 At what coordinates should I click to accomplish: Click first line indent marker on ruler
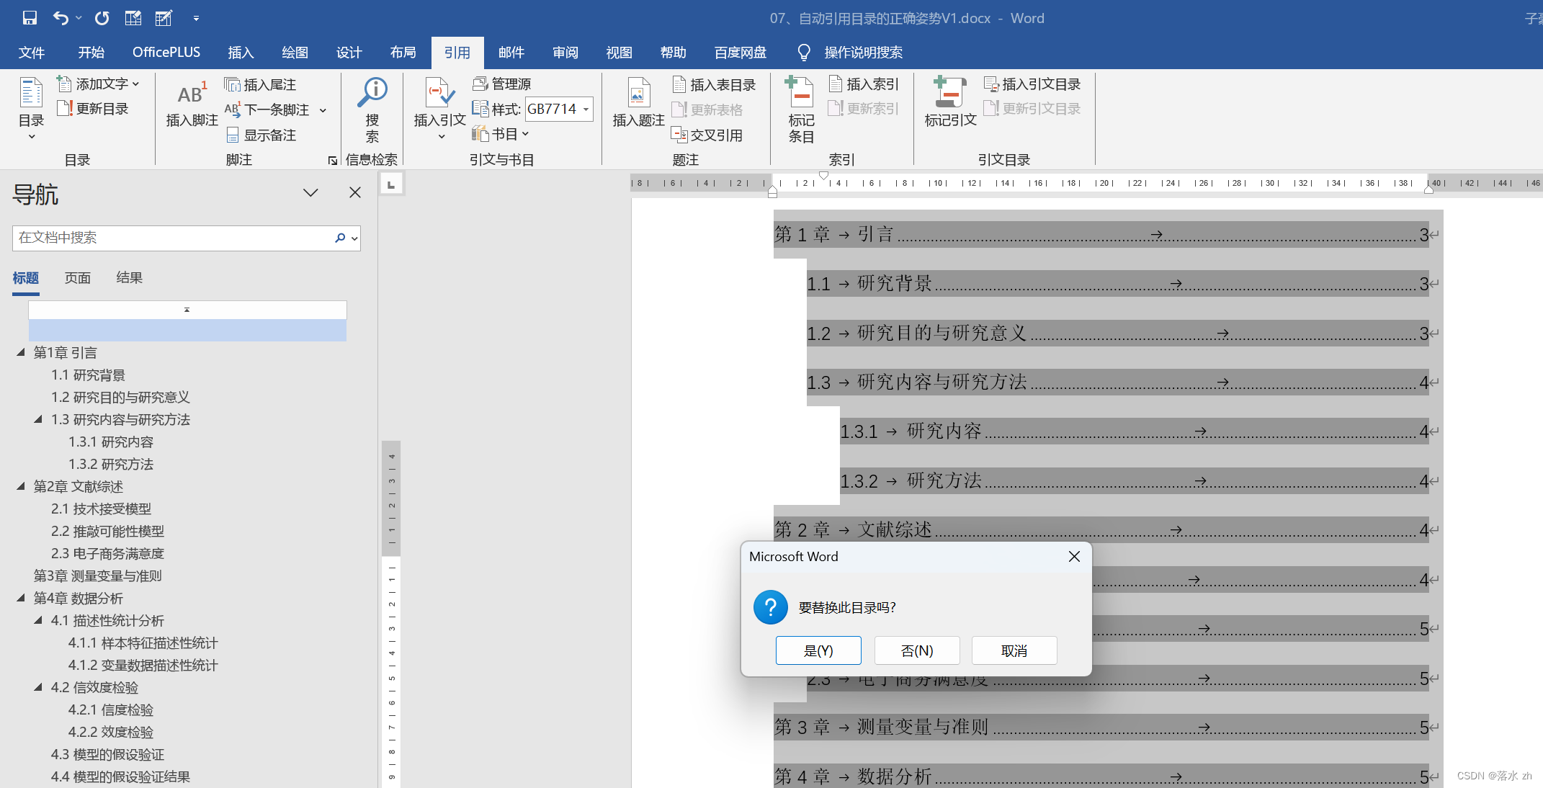coord(823,175)
